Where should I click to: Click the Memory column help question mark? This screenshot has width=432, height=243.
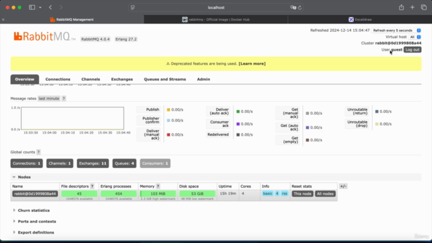158,186
